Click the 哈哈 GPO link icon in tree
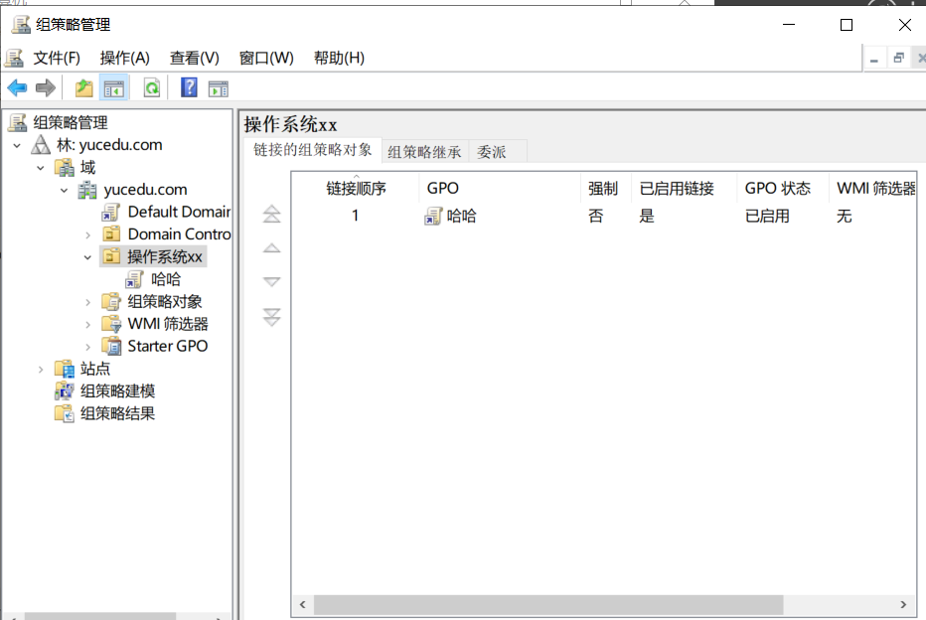 tap(134, 279)
